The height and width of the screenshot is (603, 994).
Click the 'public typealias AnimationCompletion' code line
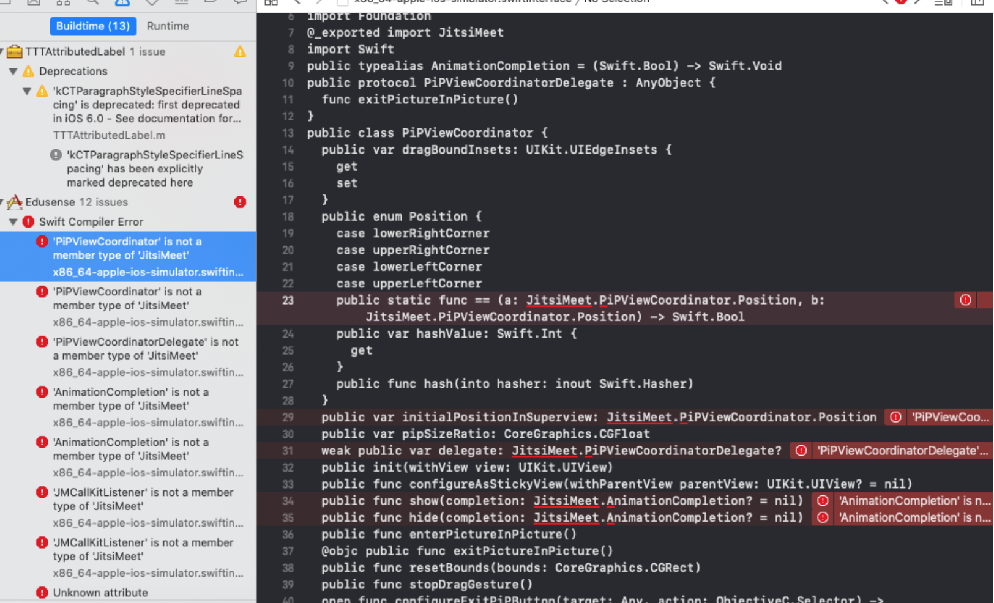[544, 65]
